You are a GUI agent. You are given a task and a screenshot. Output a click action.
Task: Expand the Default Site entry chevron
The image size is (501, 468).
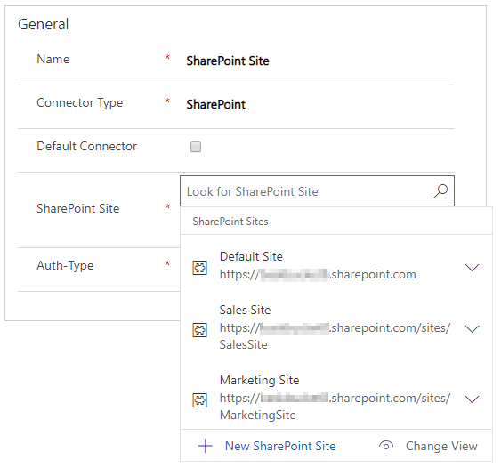[472, 268]
